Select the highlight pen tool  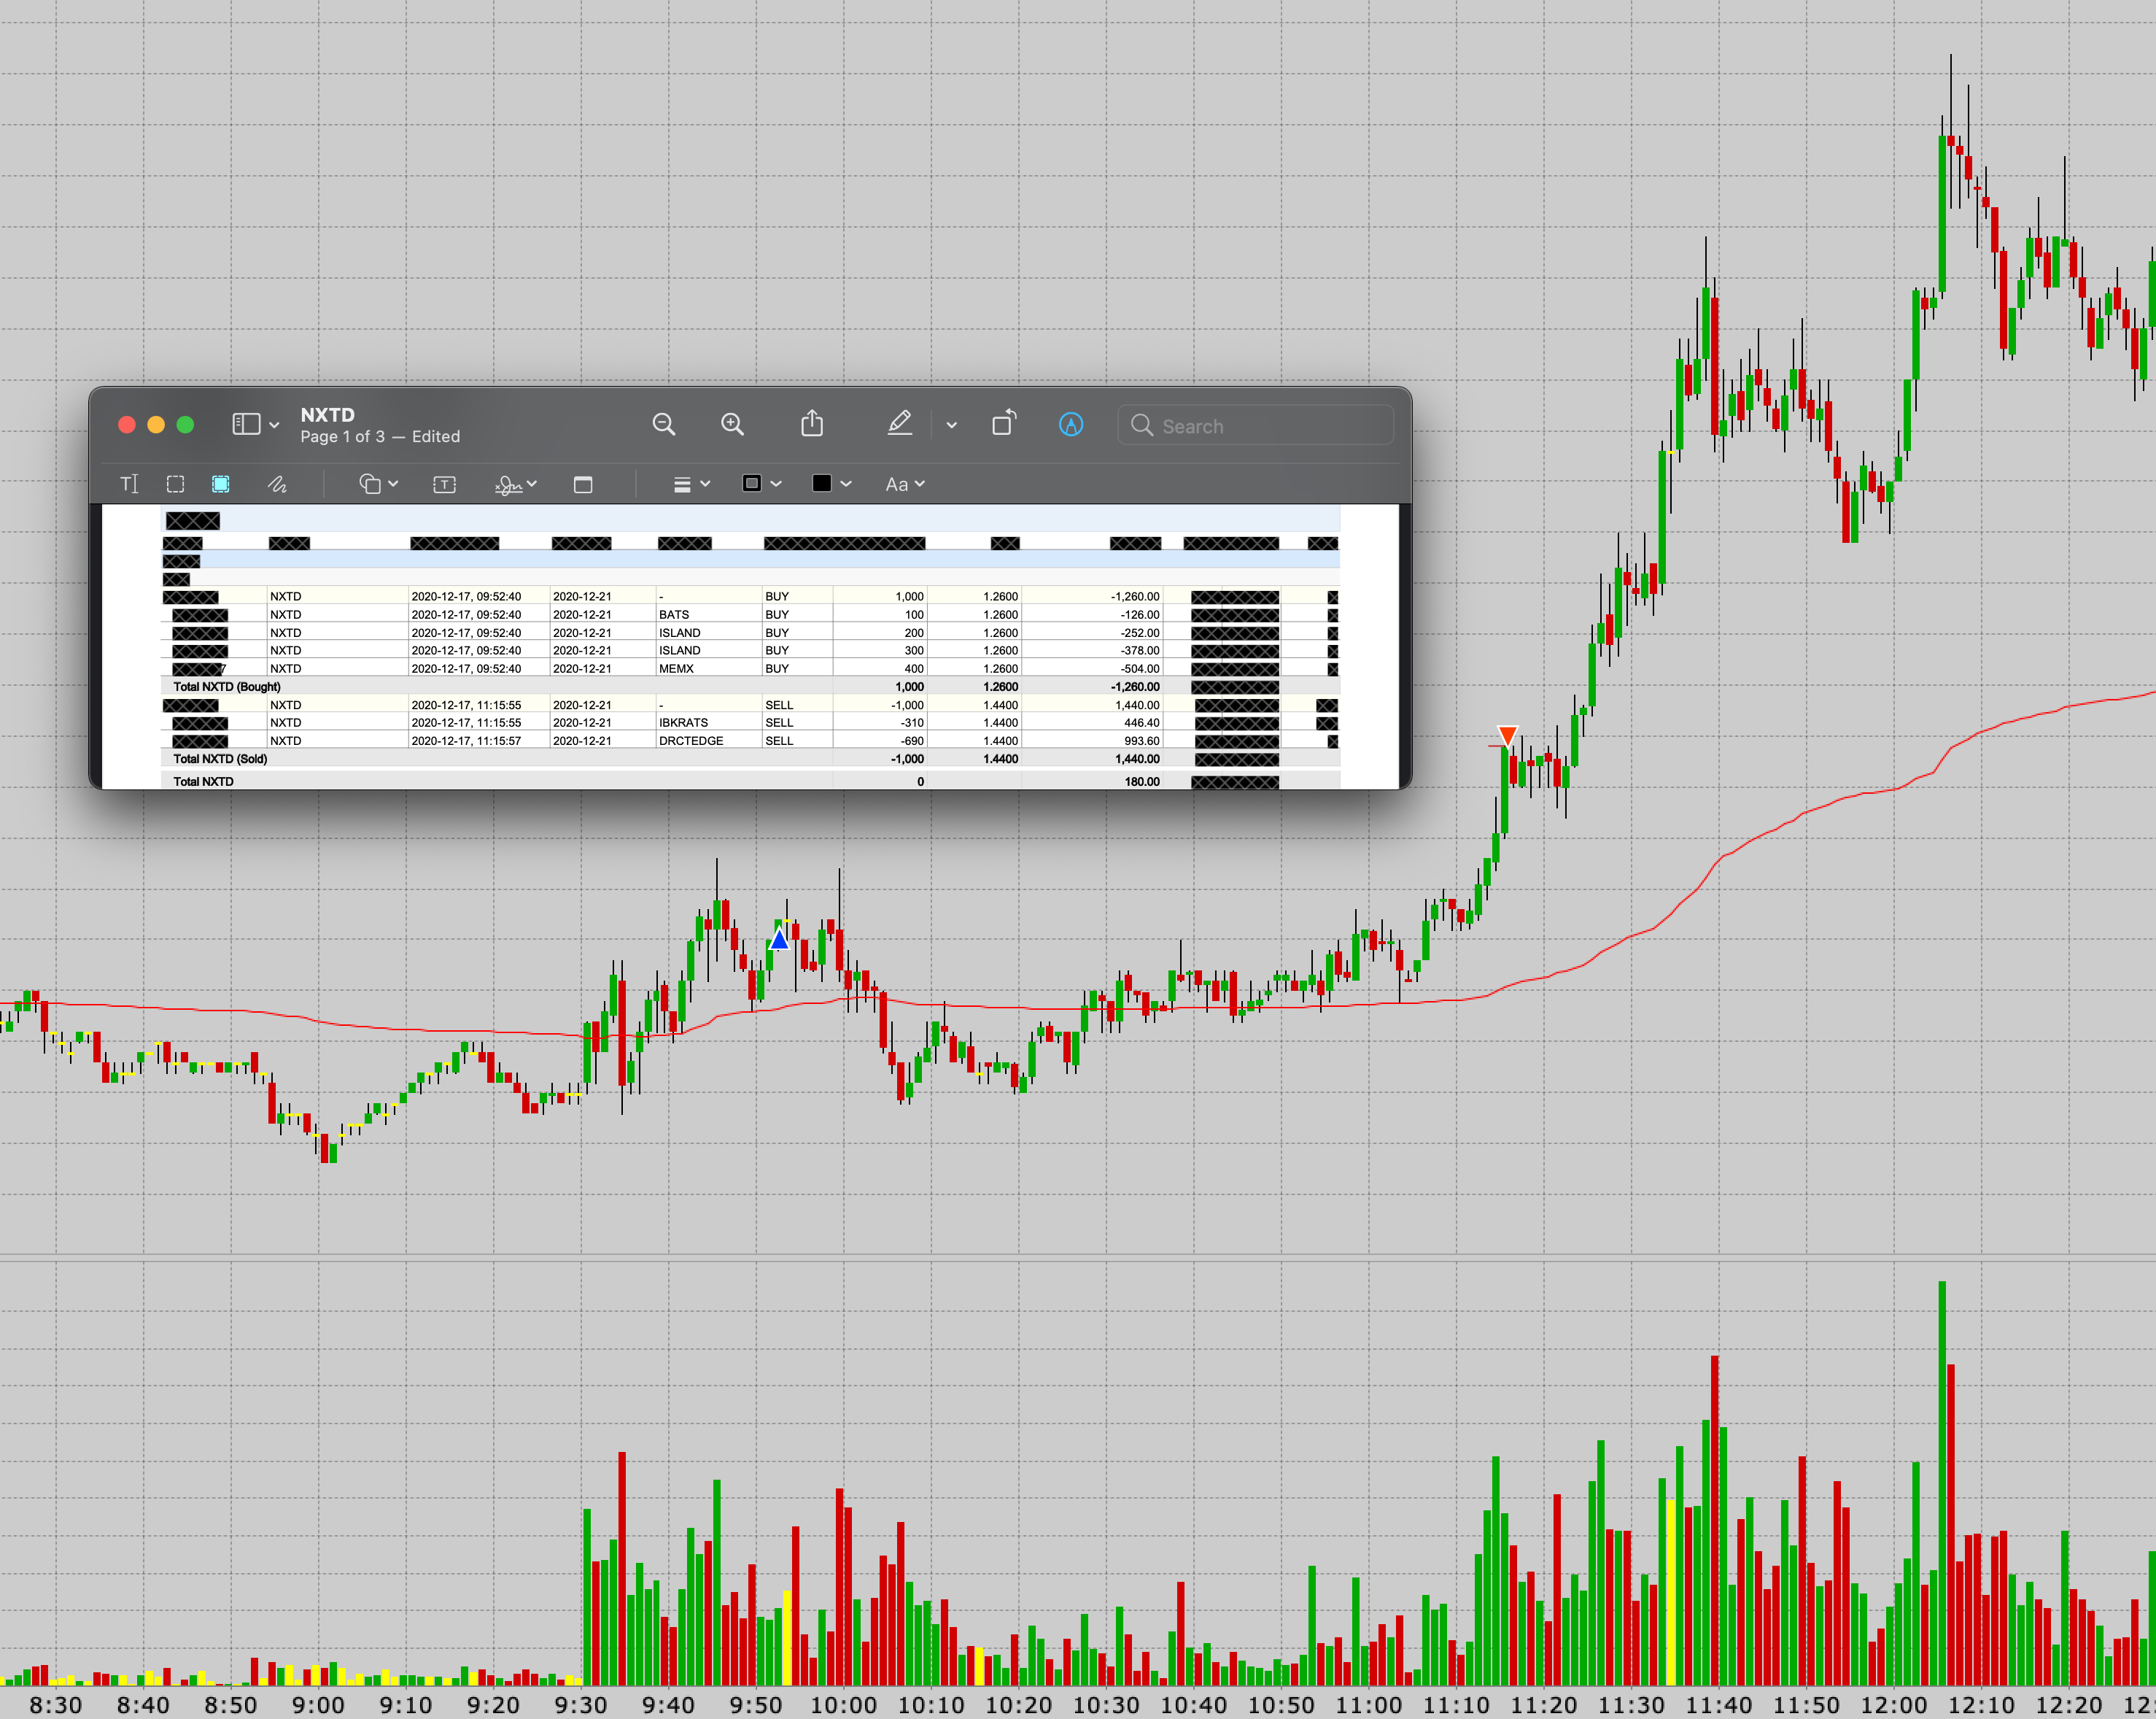click(x=899, y=424)
